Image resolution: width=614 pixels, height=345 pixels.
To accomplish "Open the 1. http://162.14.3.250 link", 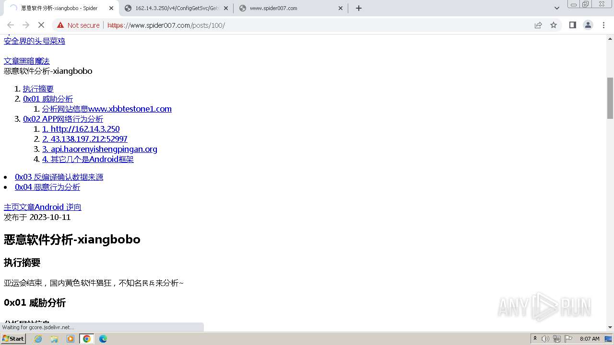I will (x=81, y=129).
